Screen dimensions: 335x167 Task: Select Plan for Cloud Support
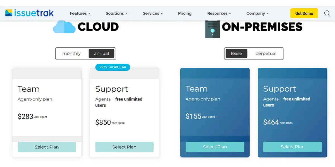(125, 147)
